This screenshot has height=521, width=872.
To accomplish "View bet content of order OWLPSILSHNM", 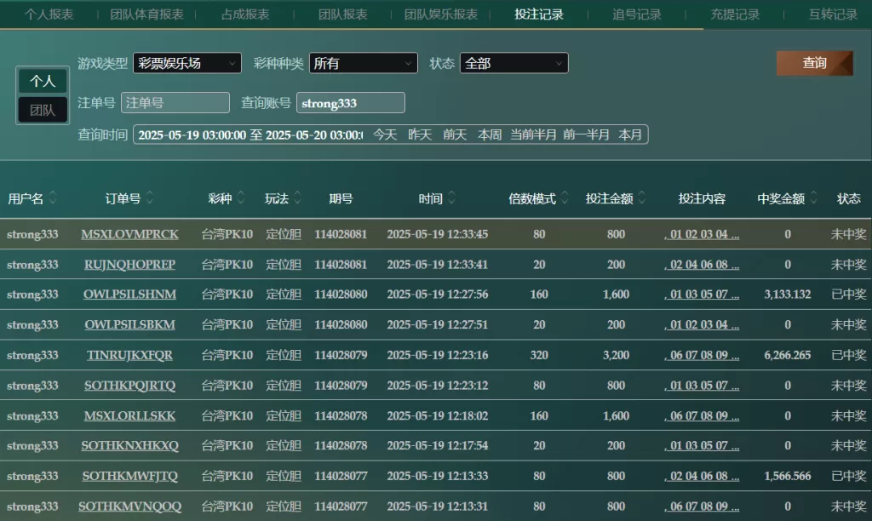I will [702, 295].
